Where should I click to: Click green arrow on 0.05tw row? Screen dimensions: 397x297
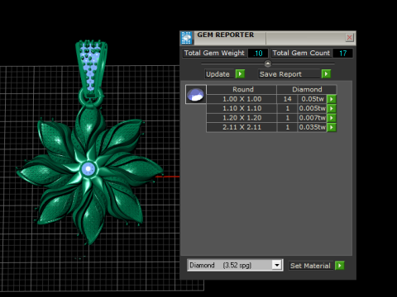point(332,99)
